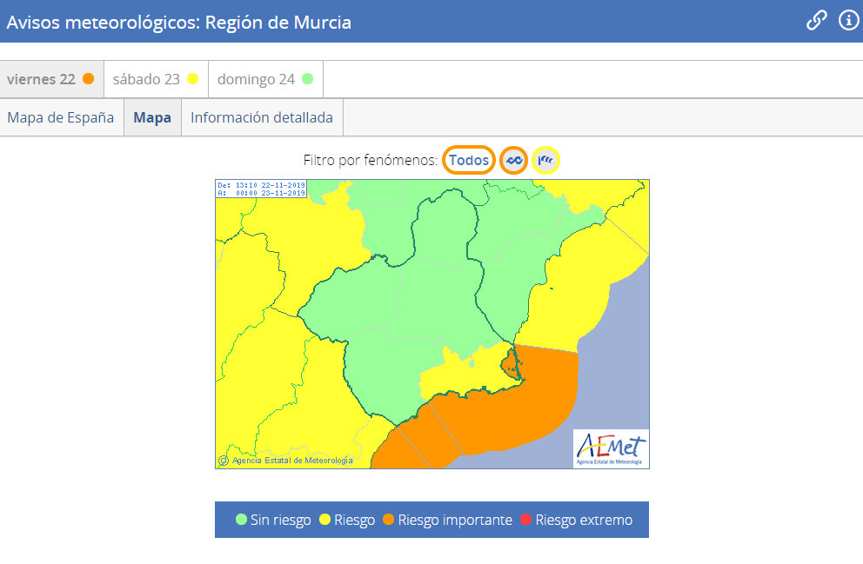Image resolution: width=863 pixels, height=564 pixels.
Task: Click the yellow Riesgo legend dot
Action: 324,520
